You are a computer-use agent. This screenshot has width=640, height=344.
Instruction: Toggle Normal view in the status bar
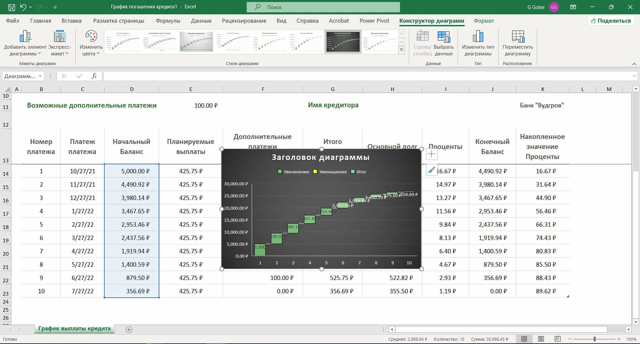tap(524, 339)
